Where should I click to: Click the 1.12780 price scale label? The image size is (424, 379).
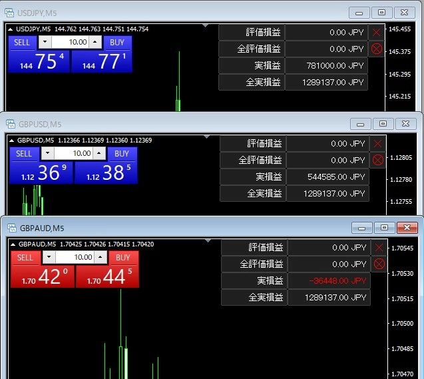[401, 180]
